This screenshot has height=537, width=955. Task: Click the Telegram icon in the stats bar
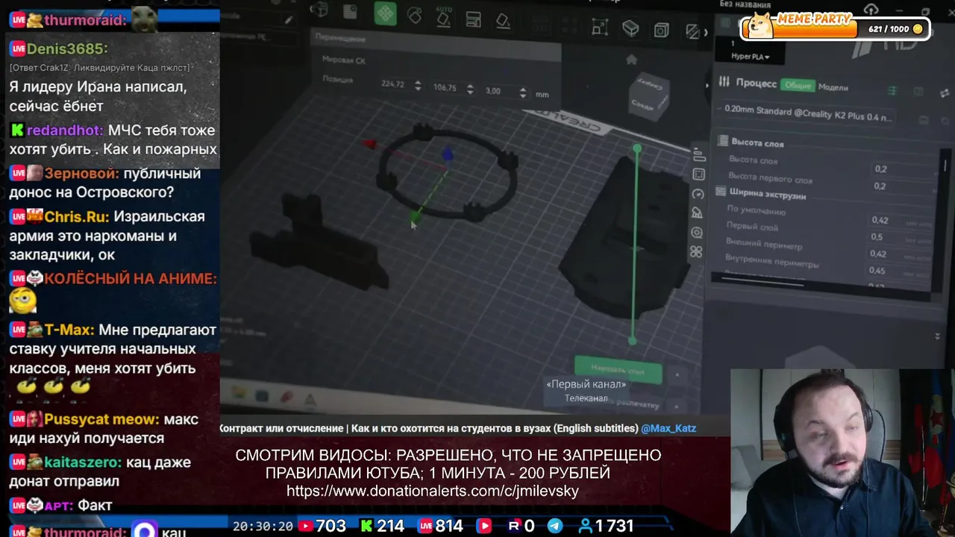coord(555,526)
